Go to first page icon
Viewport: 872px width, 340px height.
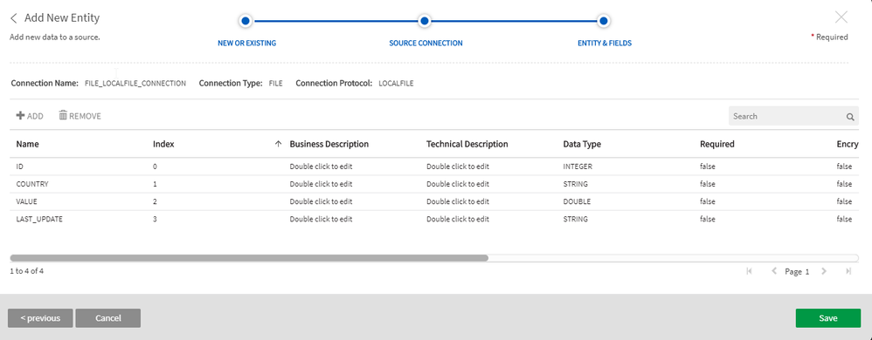(x=749, y=271)
